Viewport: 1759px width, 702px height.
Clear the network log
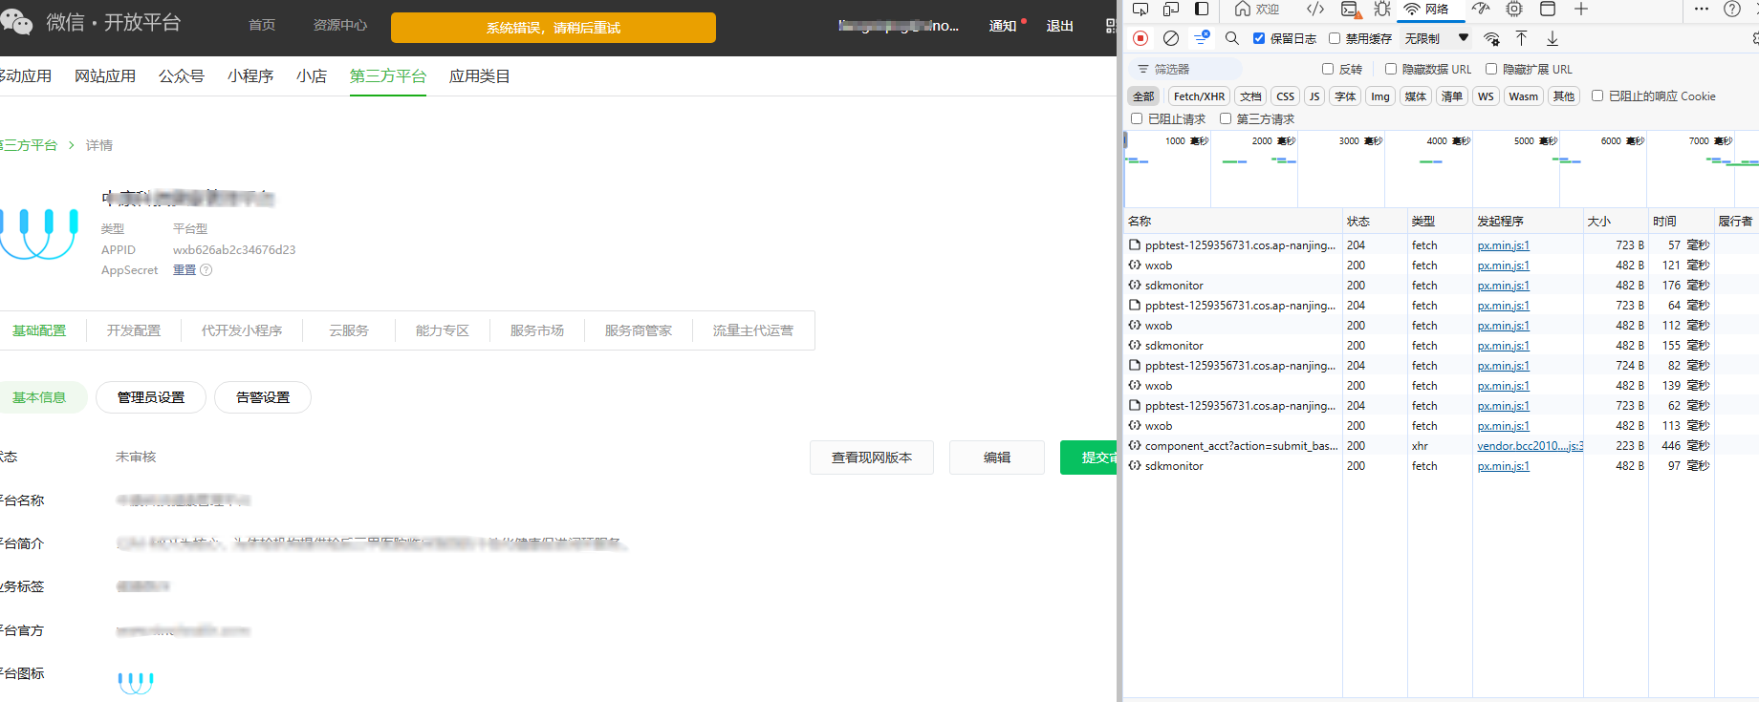(1171, 38)
